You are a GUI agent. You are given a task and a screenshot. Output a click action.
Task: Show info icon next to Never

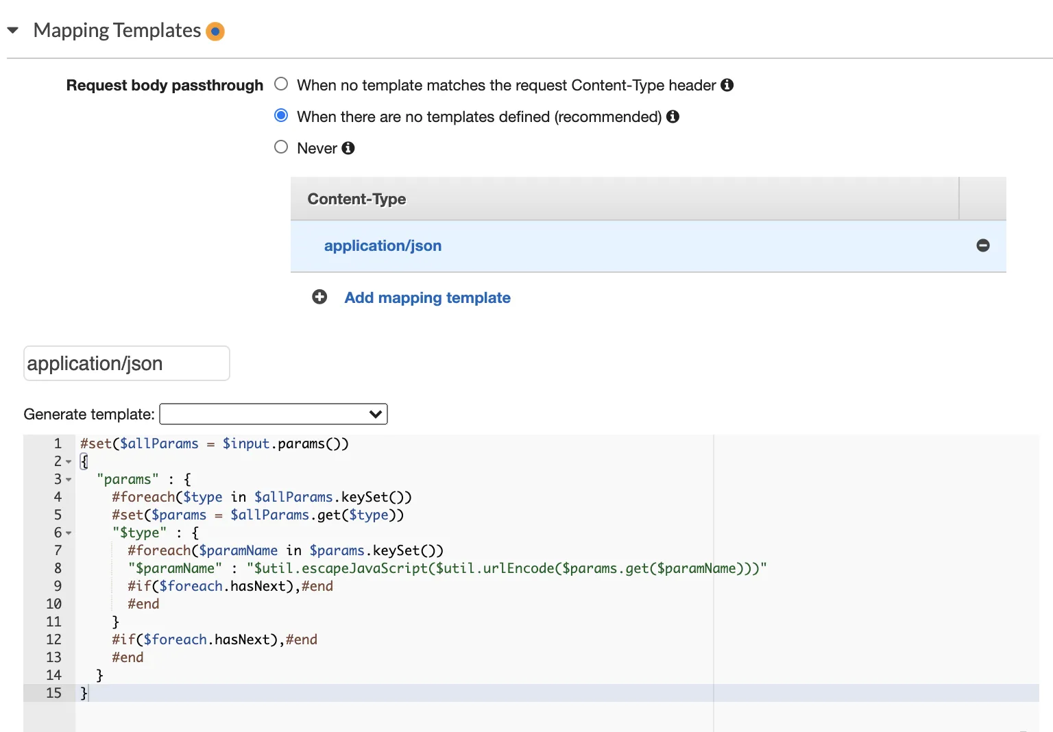348,148
